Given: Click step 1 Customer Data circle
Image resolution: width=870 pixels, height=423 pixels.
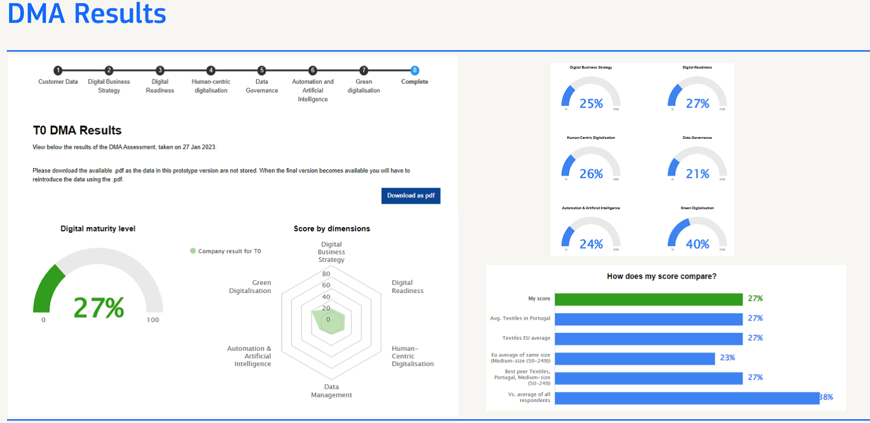Looking at the screenshot, I should tap(58, 70).
